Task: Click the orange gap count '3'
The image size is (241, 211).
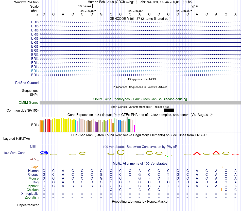Action: coord(221,167)
